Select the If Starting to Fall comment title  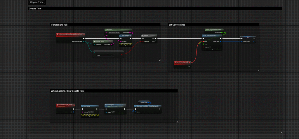(x=61, y=25)
